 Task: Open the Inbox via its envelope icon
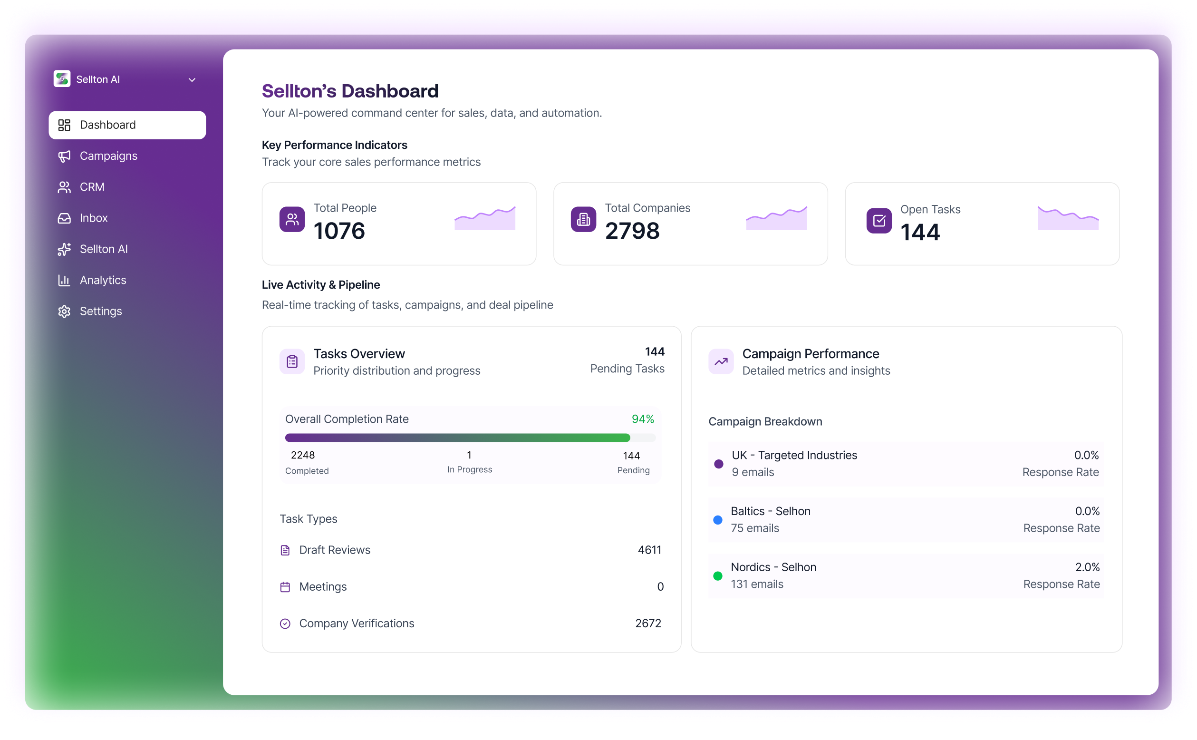click(x=65, y=218)
